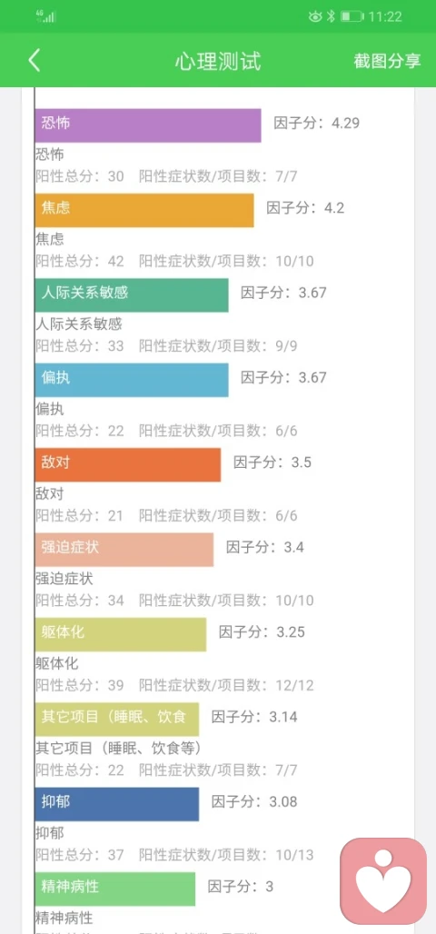Click the 因子分：4.29 score text
This screenshot has height=934, width=436.
pos(316,124)
